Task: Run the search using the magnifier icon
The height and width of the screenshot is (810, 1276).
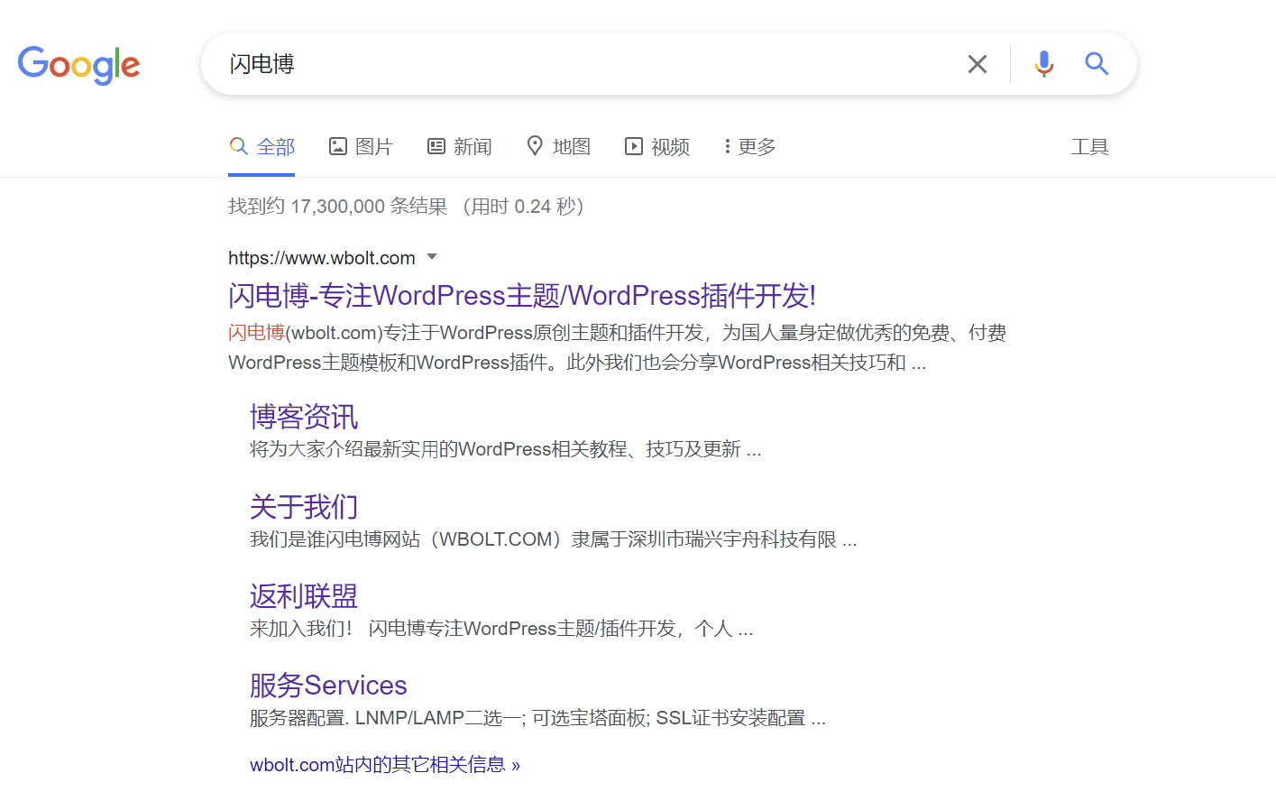Action: pyautogui.click(x=1096, y=63)
